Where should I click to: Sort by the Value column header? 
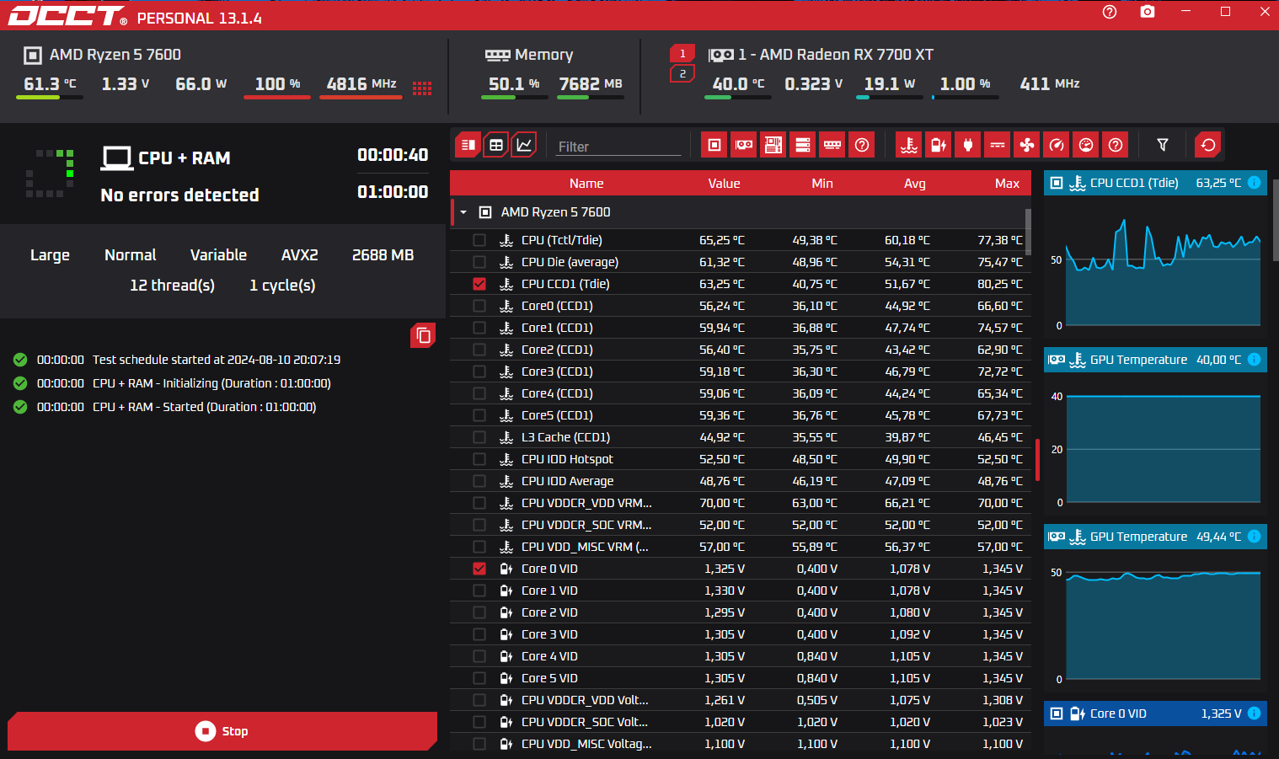[724, 183]
